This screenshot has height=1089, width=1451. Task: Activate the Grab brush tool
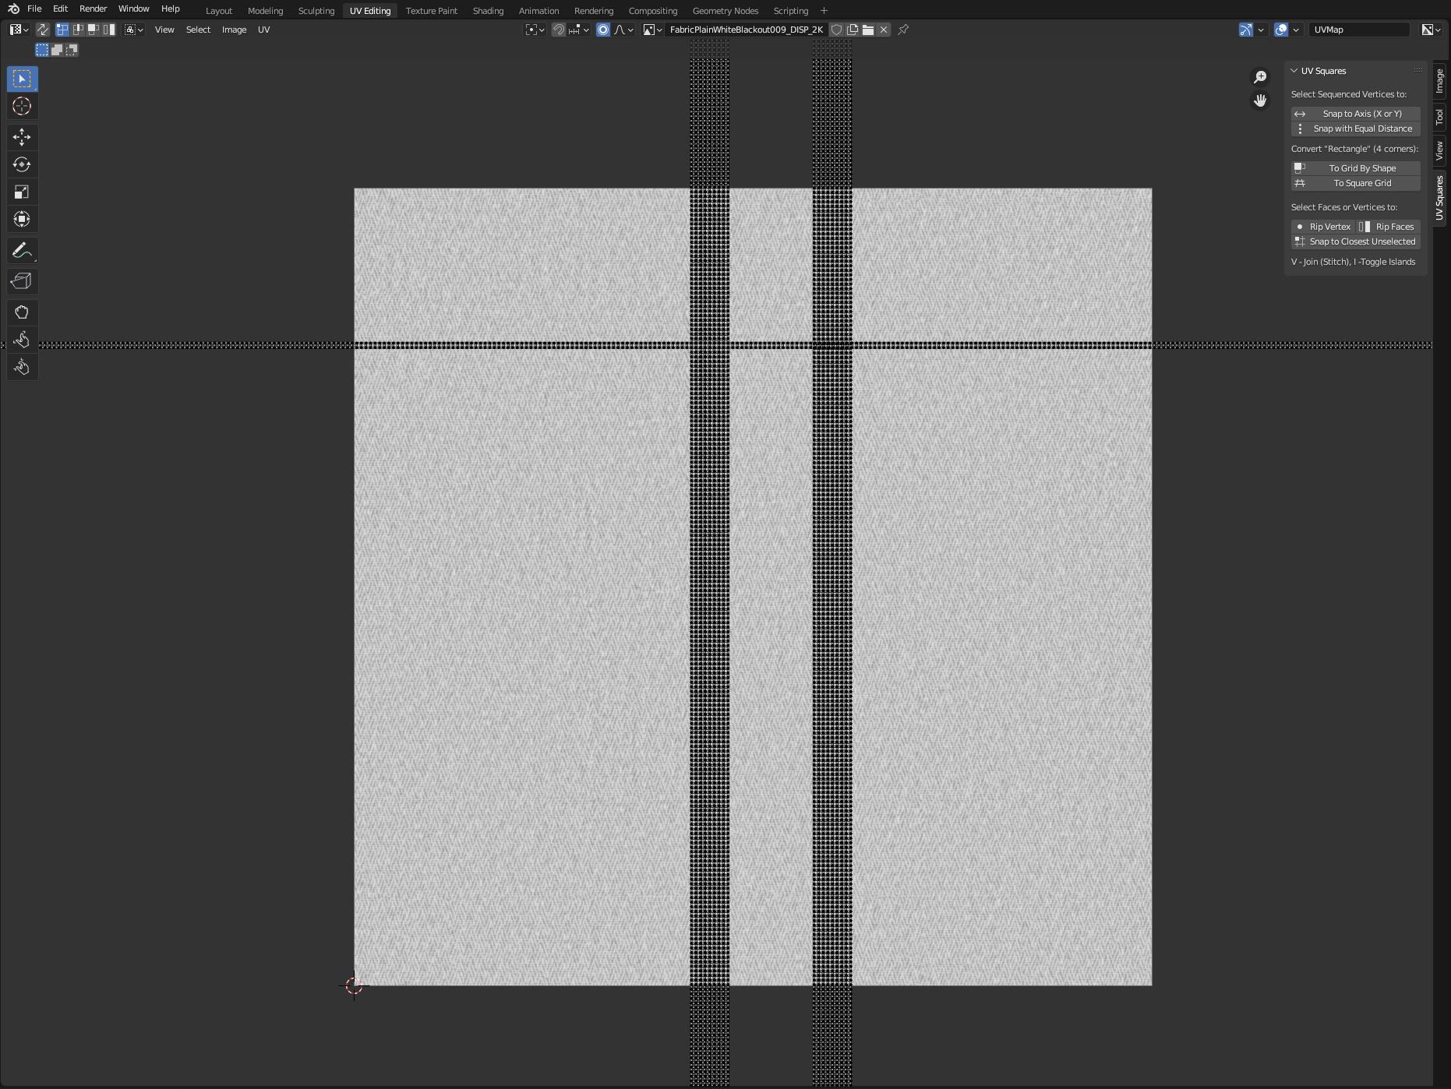pyautogui.click(x=22, y=312)
